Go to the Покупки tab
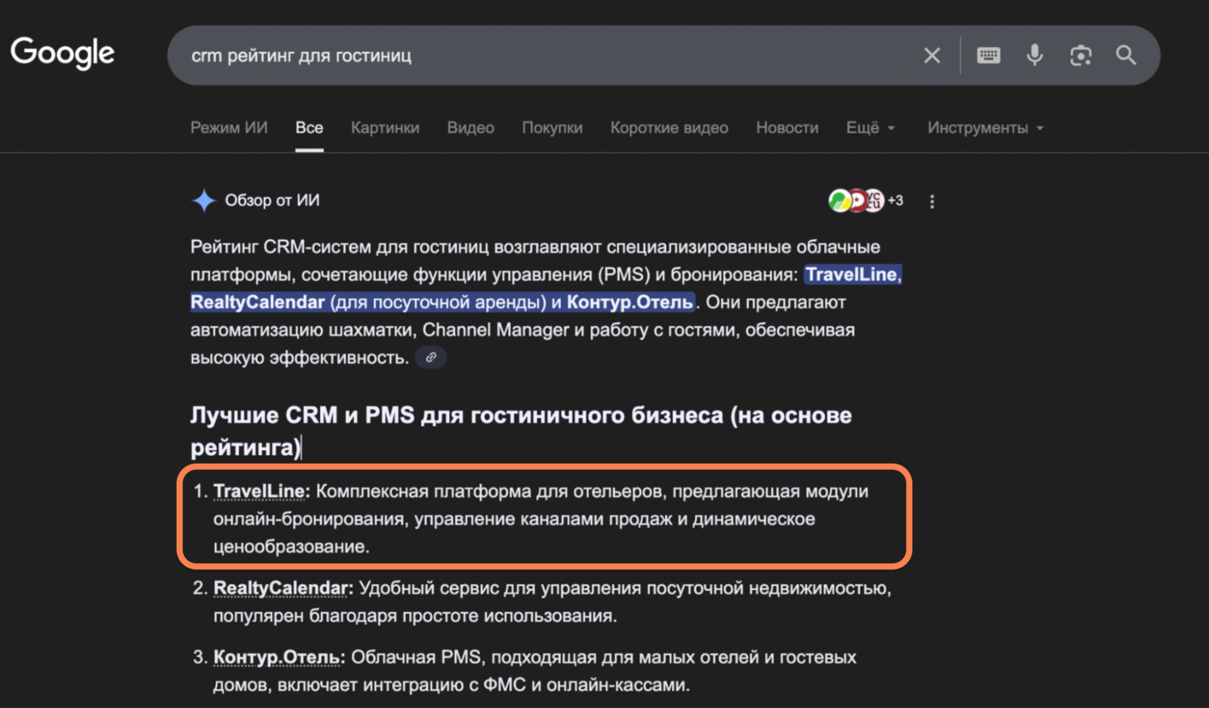Image resolution: width=1209 pixels, height=708 pixels. (x=552, y=128)
